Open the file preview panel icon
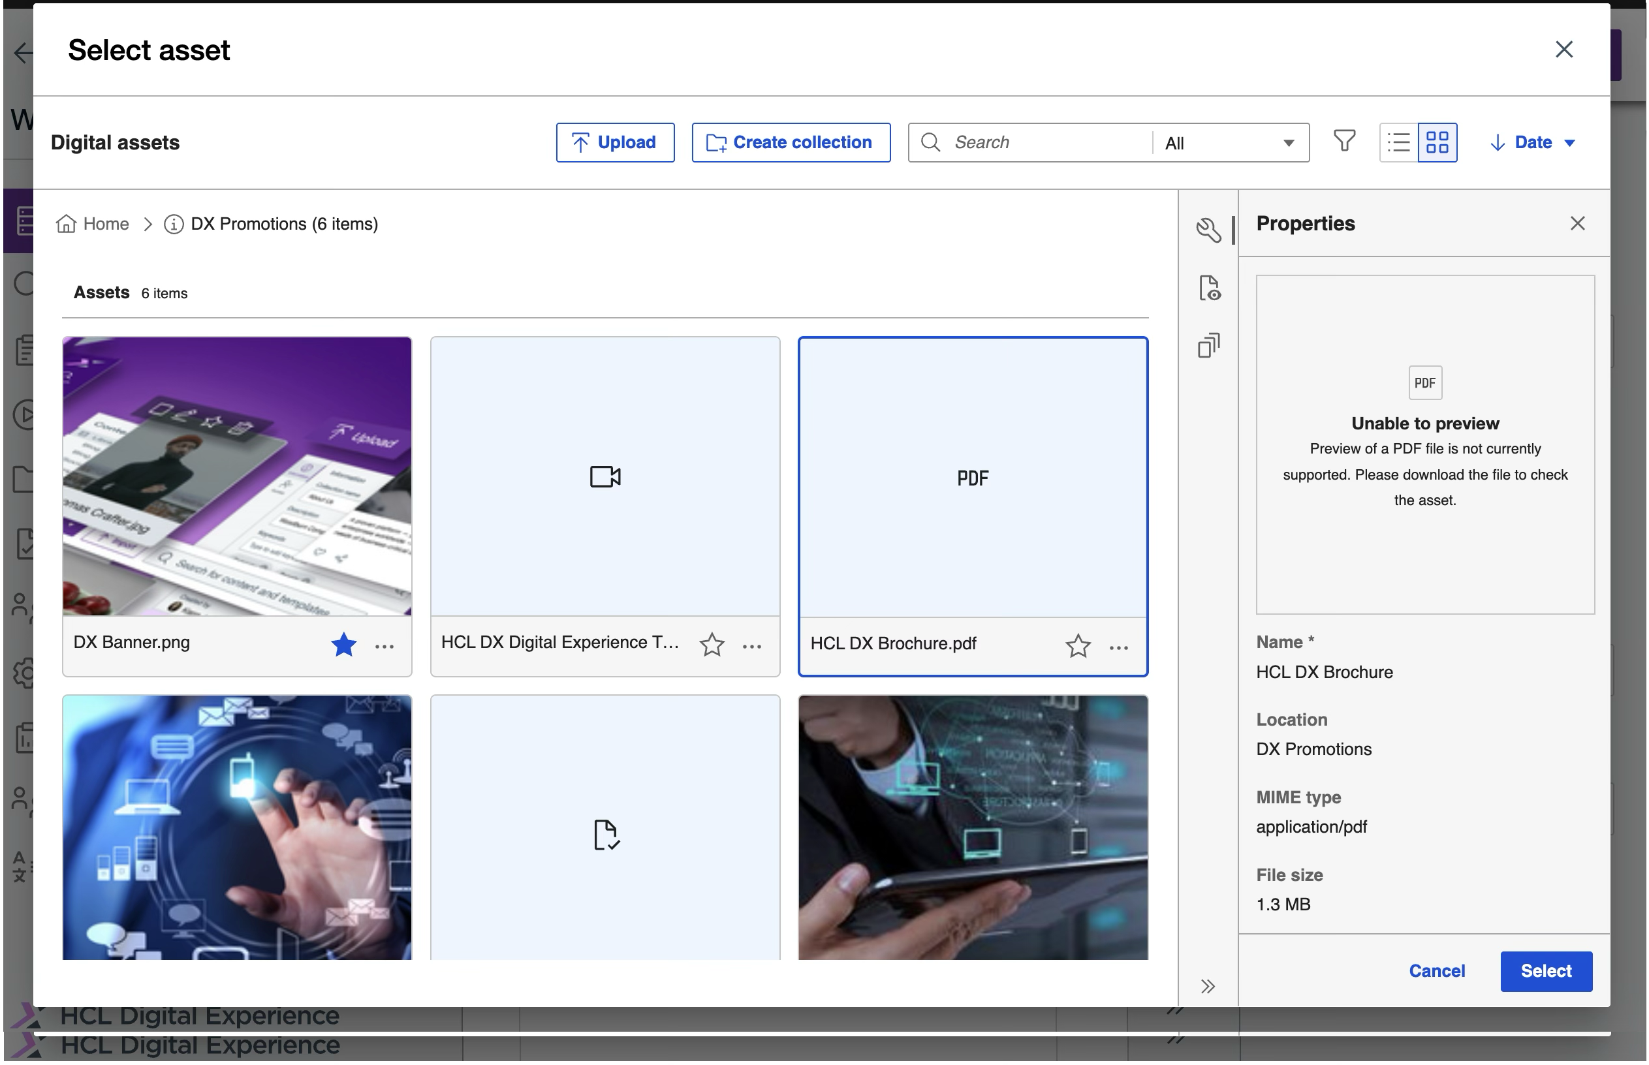 (x=1209, y=288)
